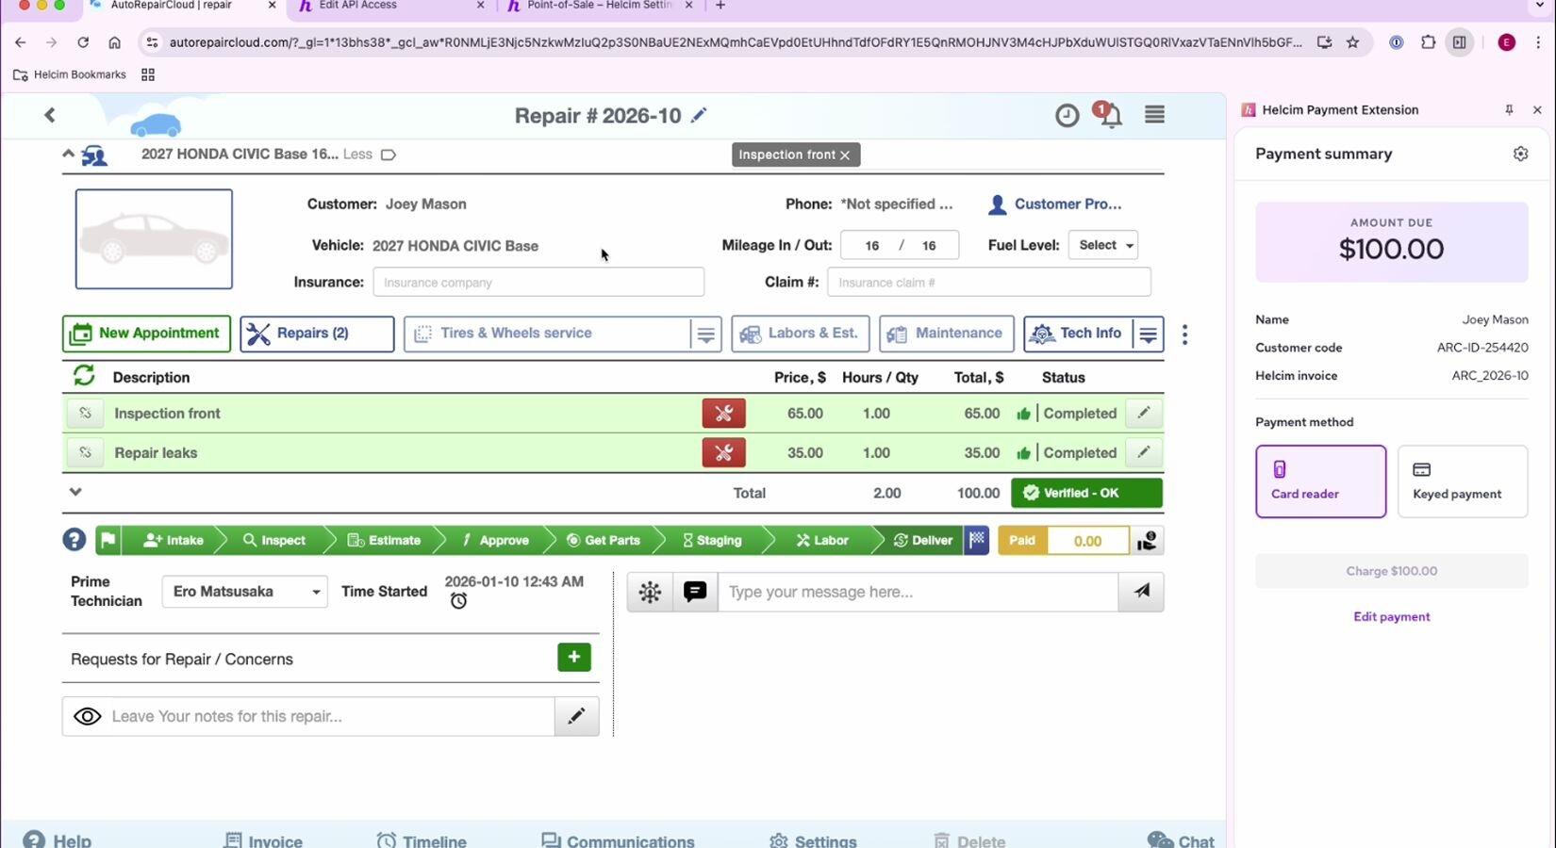Select the Labor workflow stage
The width and height of the screenshot is (1556, 848).
coord(821,540)
